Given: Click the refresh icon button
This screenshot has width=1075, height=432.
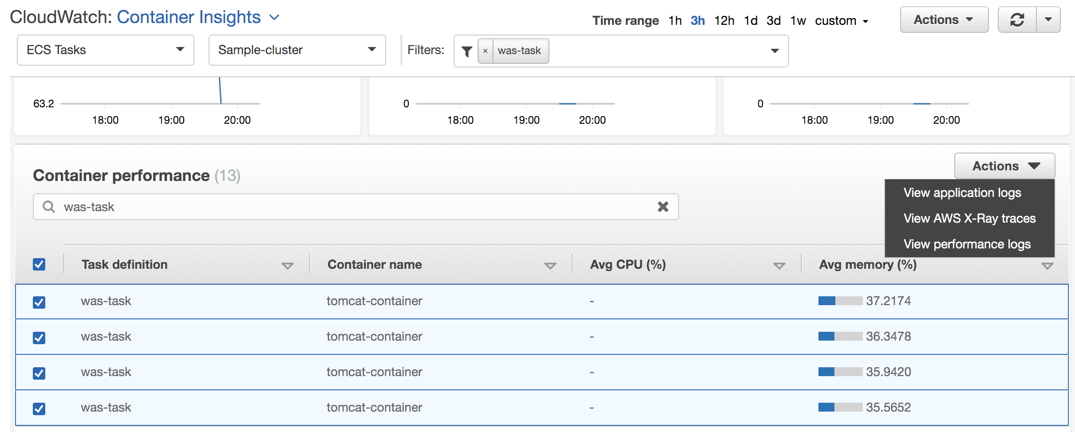Looking at the screenshot, I should coord(1017,20).
